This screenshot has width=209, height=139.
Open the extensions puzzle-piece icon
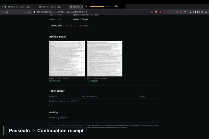click(181, 12)
